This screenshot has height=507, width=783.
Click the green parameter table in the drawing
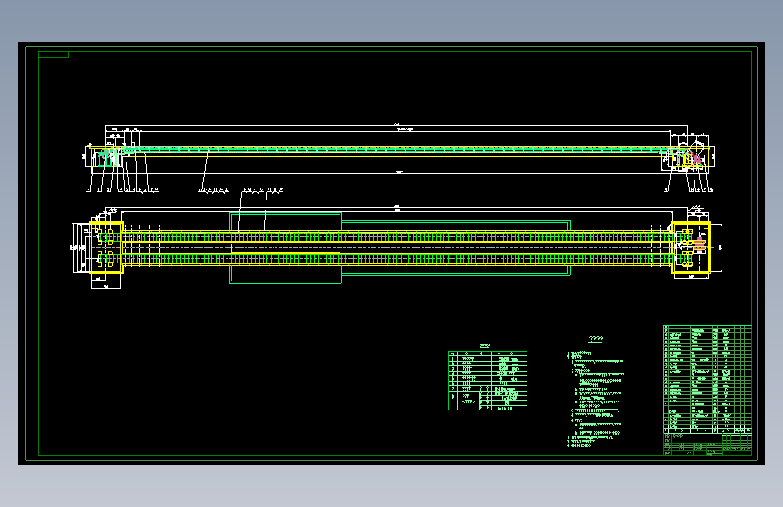488,381
